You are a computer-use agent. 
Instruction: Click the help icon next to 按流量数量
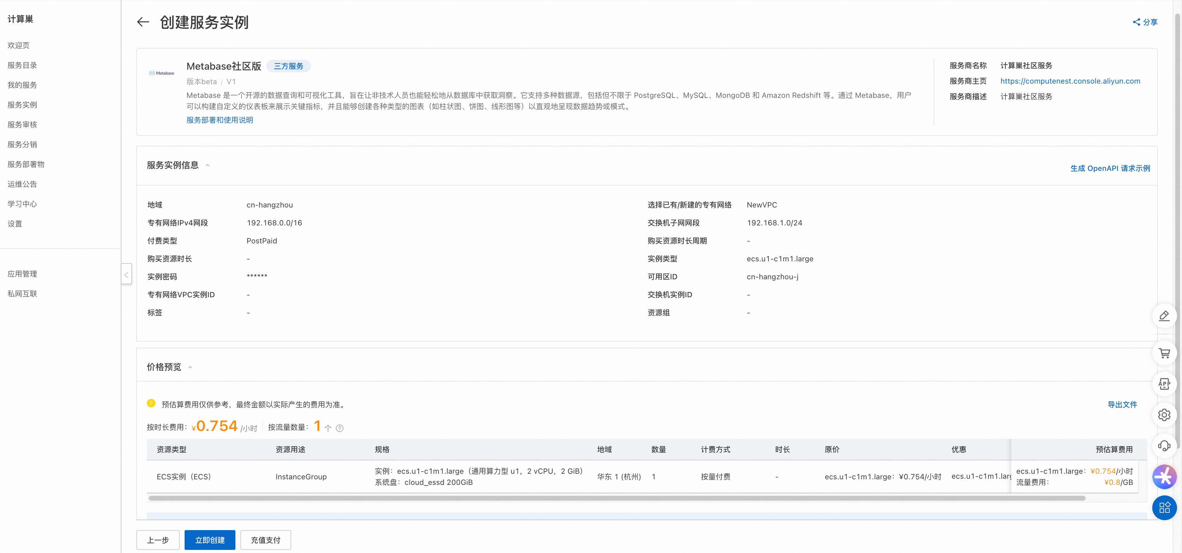tap(339, 428)
